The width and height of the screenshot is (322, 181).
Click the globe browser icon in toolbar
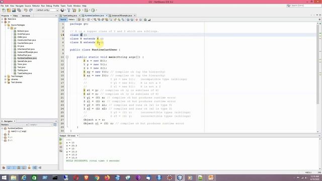pos(62,10)
